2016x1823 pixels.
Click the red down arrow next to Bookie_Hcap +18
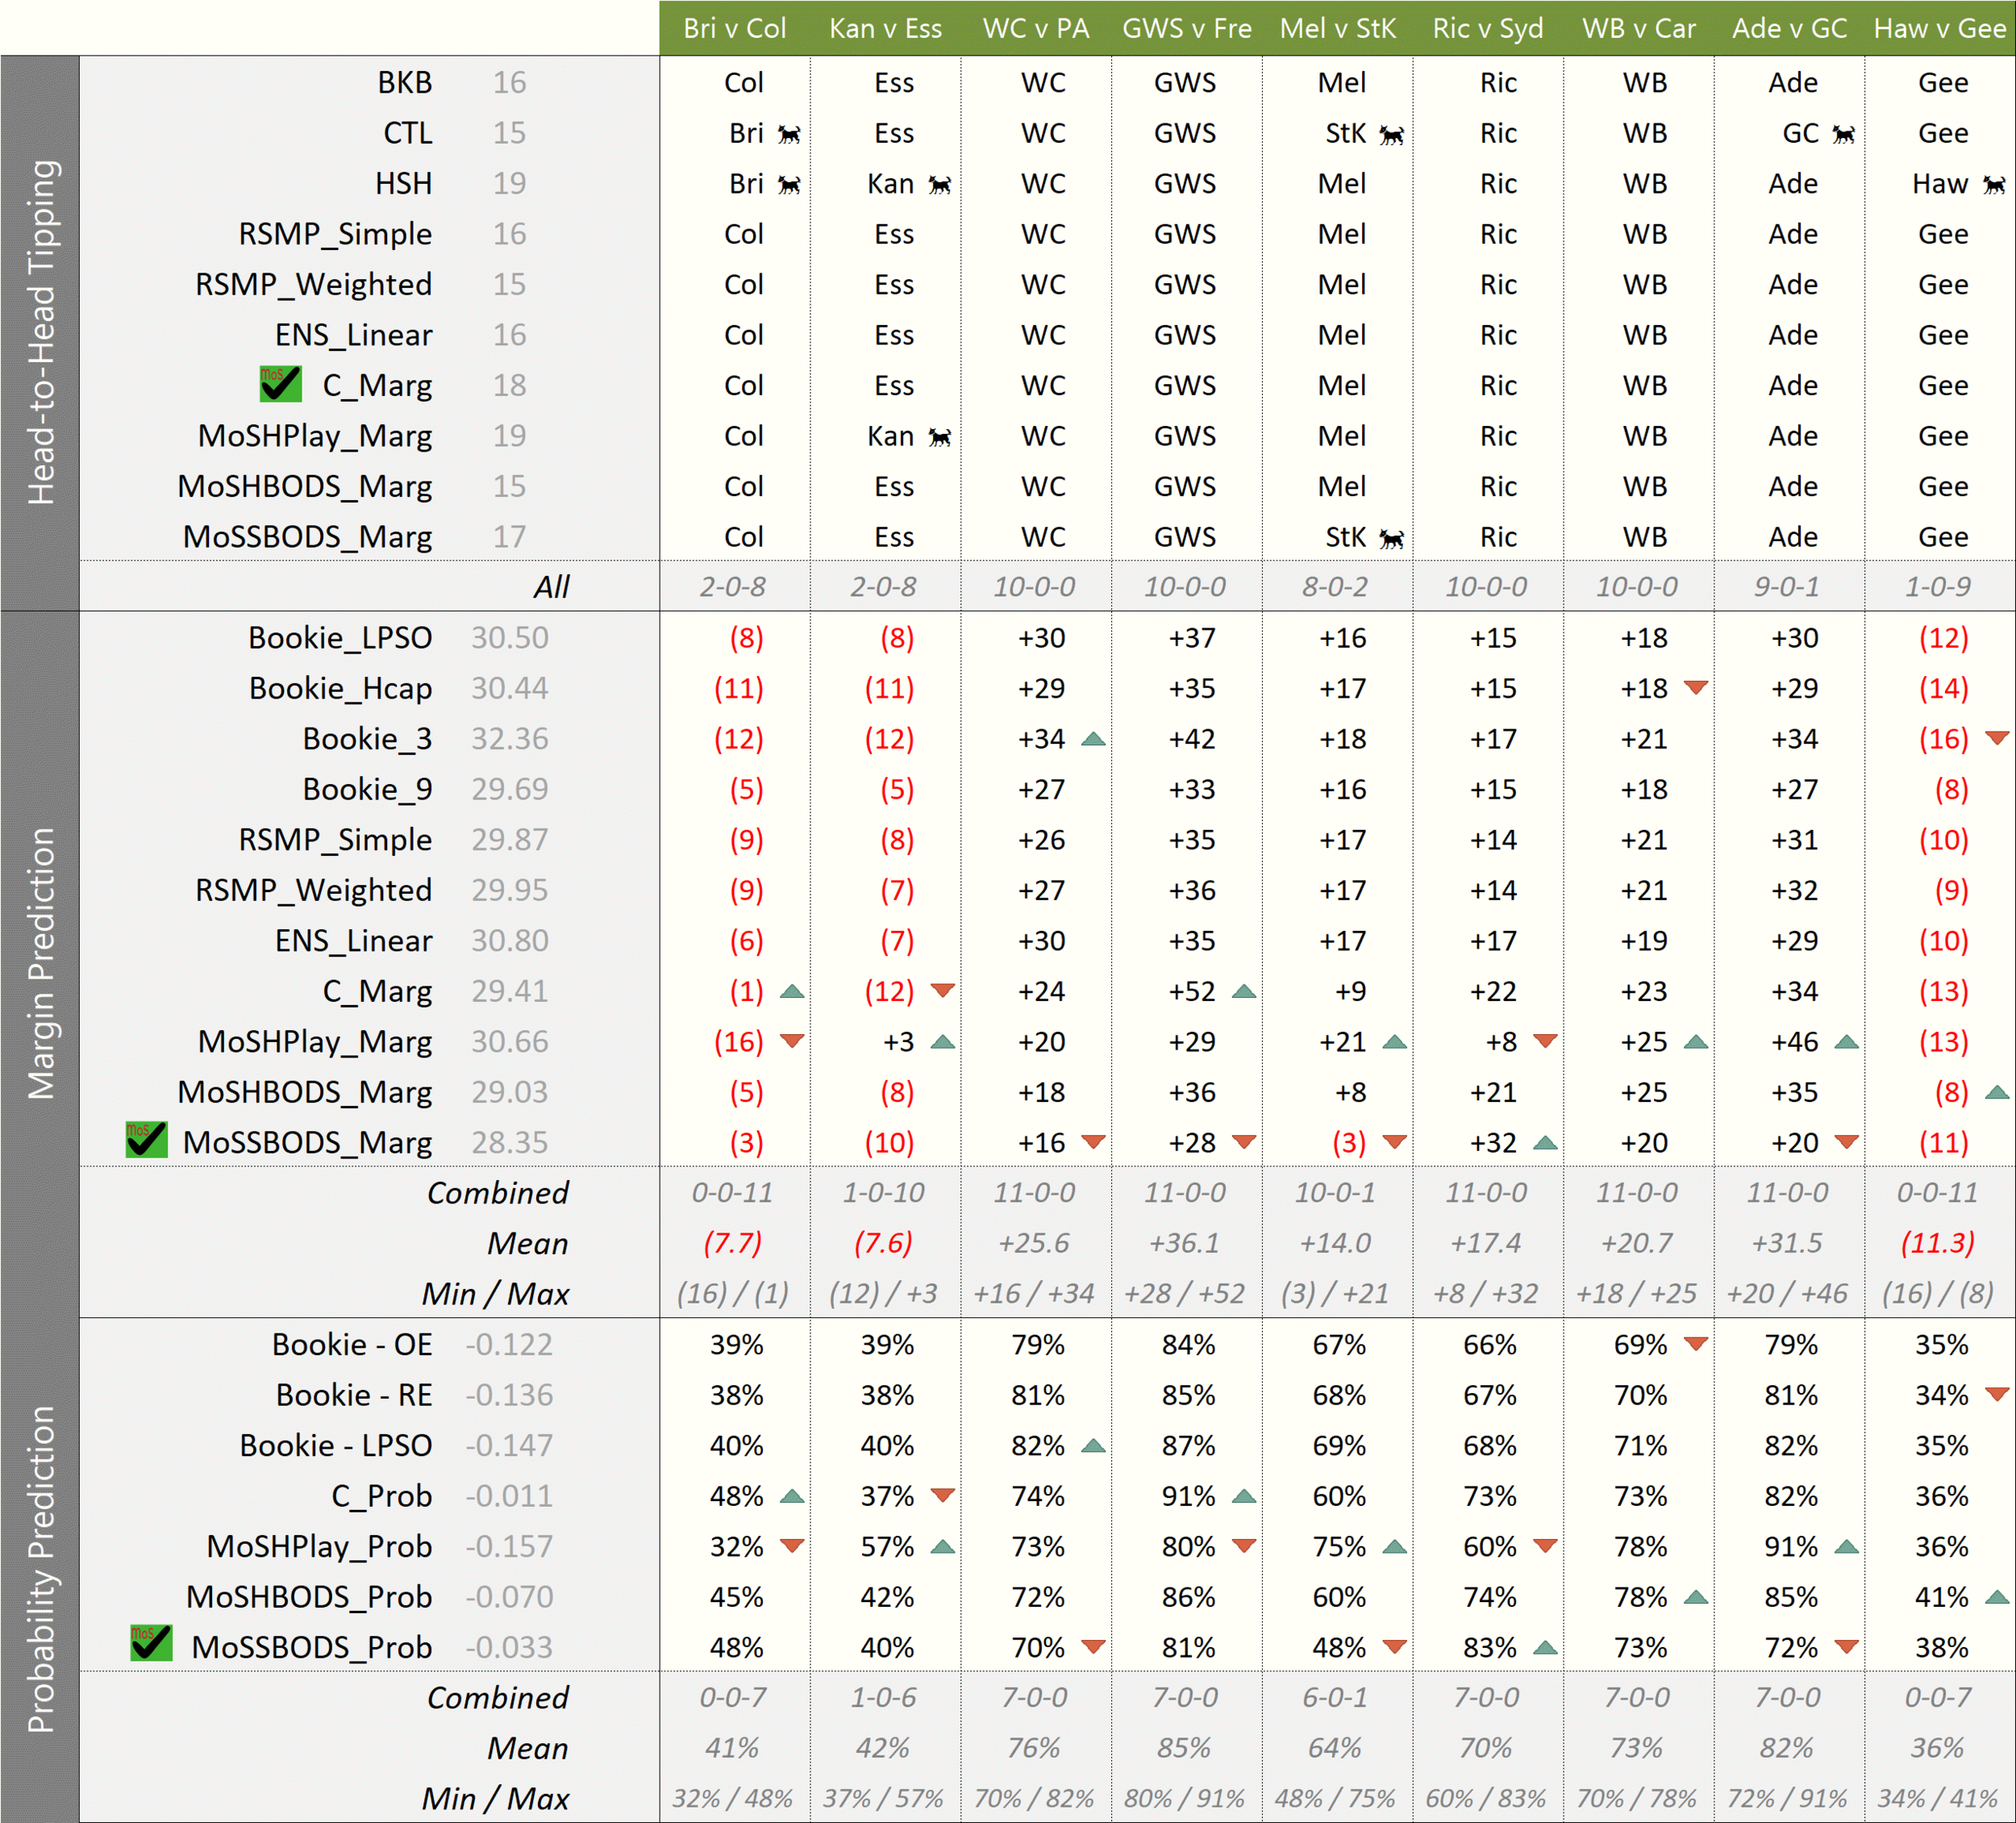(x=1695, y=687)
